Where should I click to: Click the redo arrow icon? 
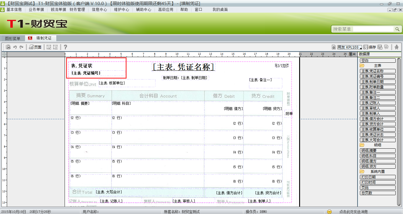[x=21, y=47]
